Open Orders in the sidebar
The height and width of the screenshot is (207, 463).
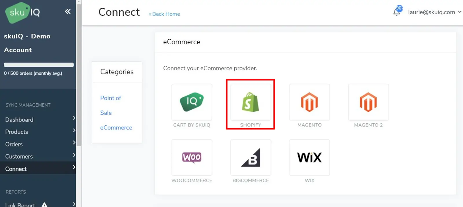(14, 144)
